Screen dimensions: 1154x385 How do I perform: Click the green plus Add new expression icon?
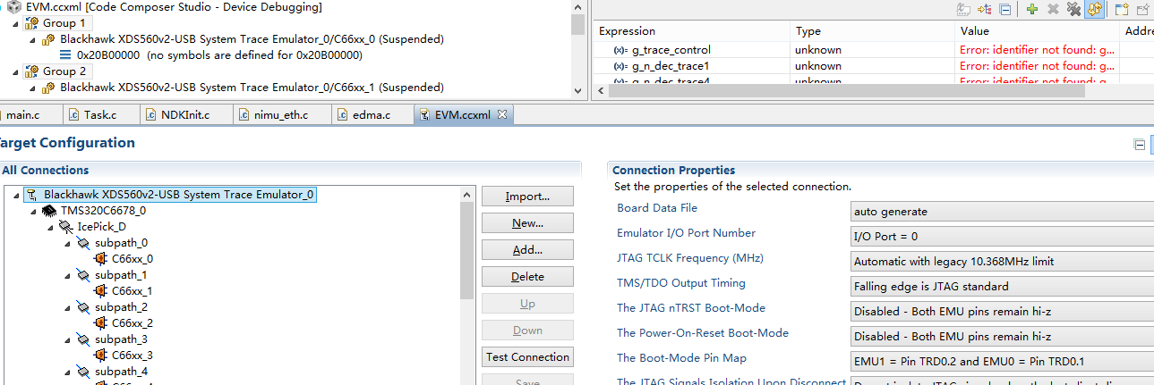(1032, 9)
